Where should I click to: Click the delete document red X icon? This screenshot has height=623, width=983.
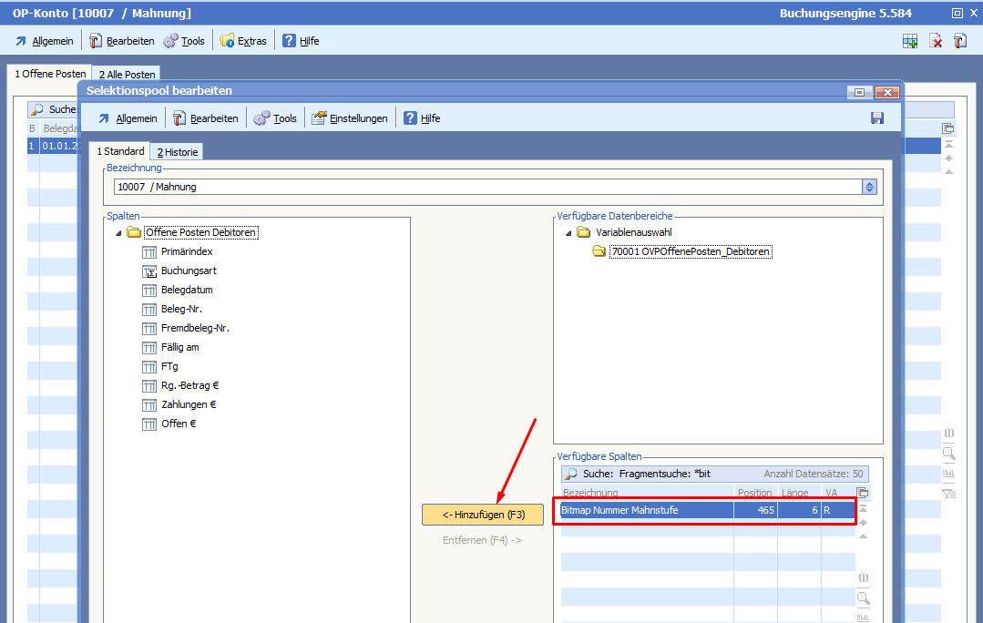click(x=935, y=41)
